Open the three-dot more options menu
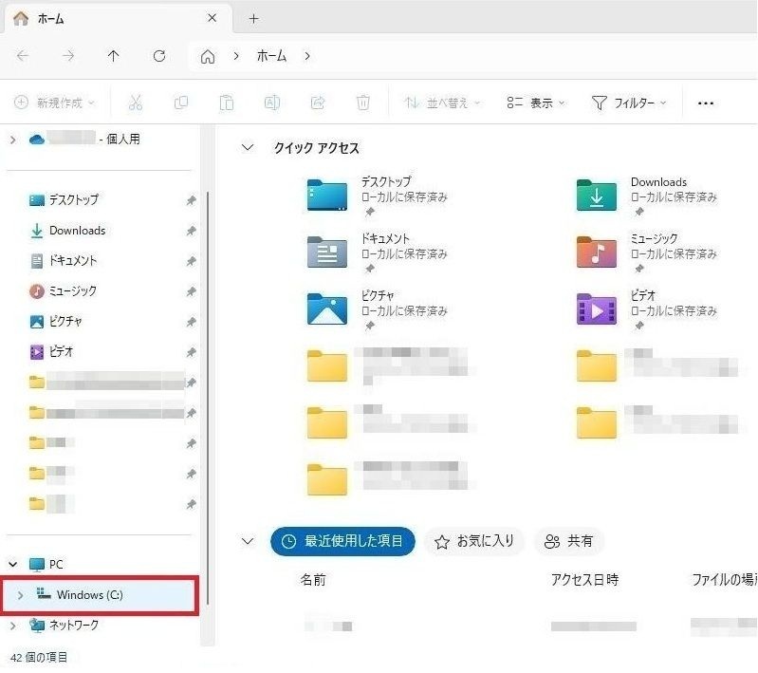Viewport: 758px width, 673px height. [705, 103]
